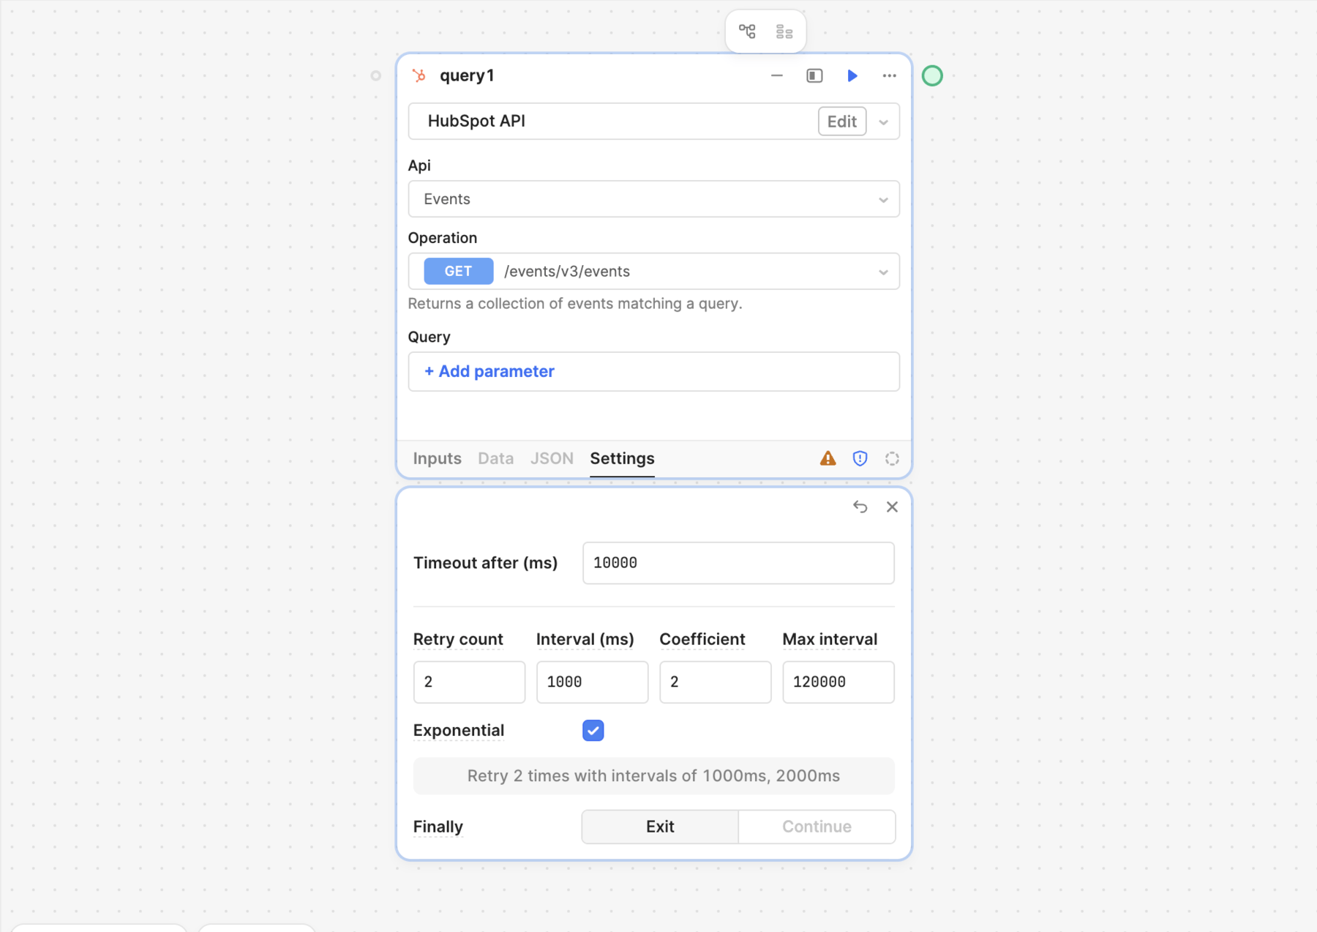Viewport: 1317px width, 932px height.
Task: Click the GET method badge
Action: pyautogui.click(x=458, y=271)
